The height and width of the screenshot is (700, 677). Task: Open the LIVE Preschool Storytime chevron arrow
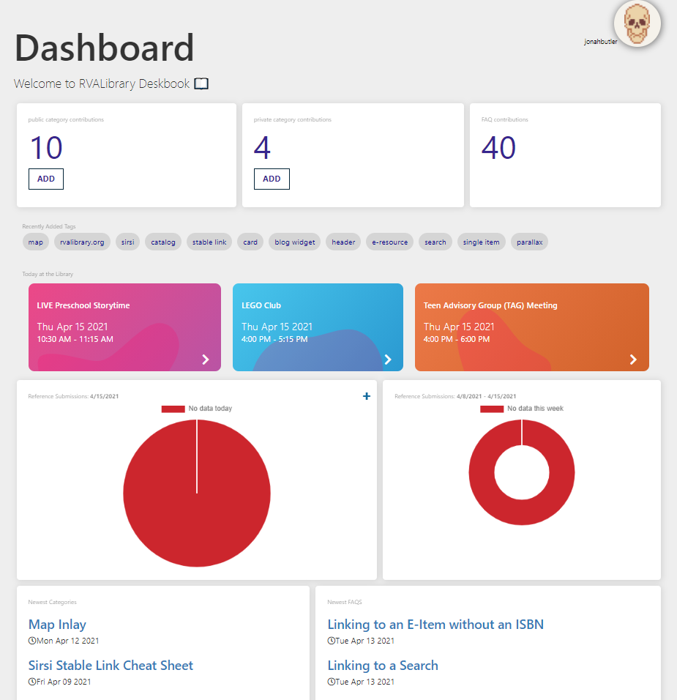click(x=205, y=360)
